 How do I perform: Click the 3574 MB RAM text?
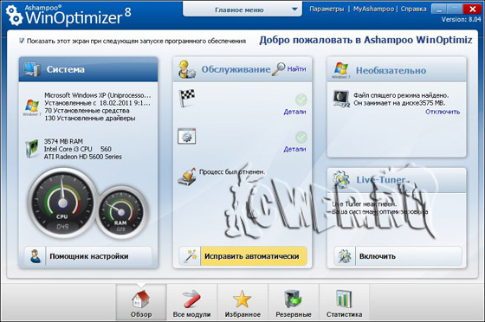(63, 141)
